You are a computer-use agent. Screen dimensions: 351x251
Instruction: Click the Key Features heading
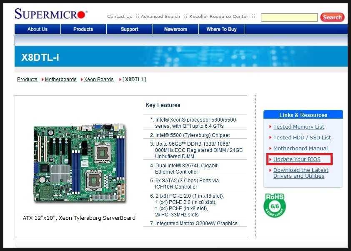pos(163,105)
